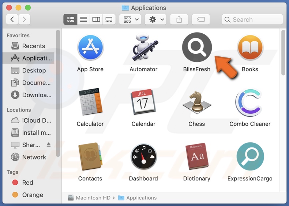This screenshot has width=289, height=206.
Task: Click the App Store name label
Action: (90, 70)
